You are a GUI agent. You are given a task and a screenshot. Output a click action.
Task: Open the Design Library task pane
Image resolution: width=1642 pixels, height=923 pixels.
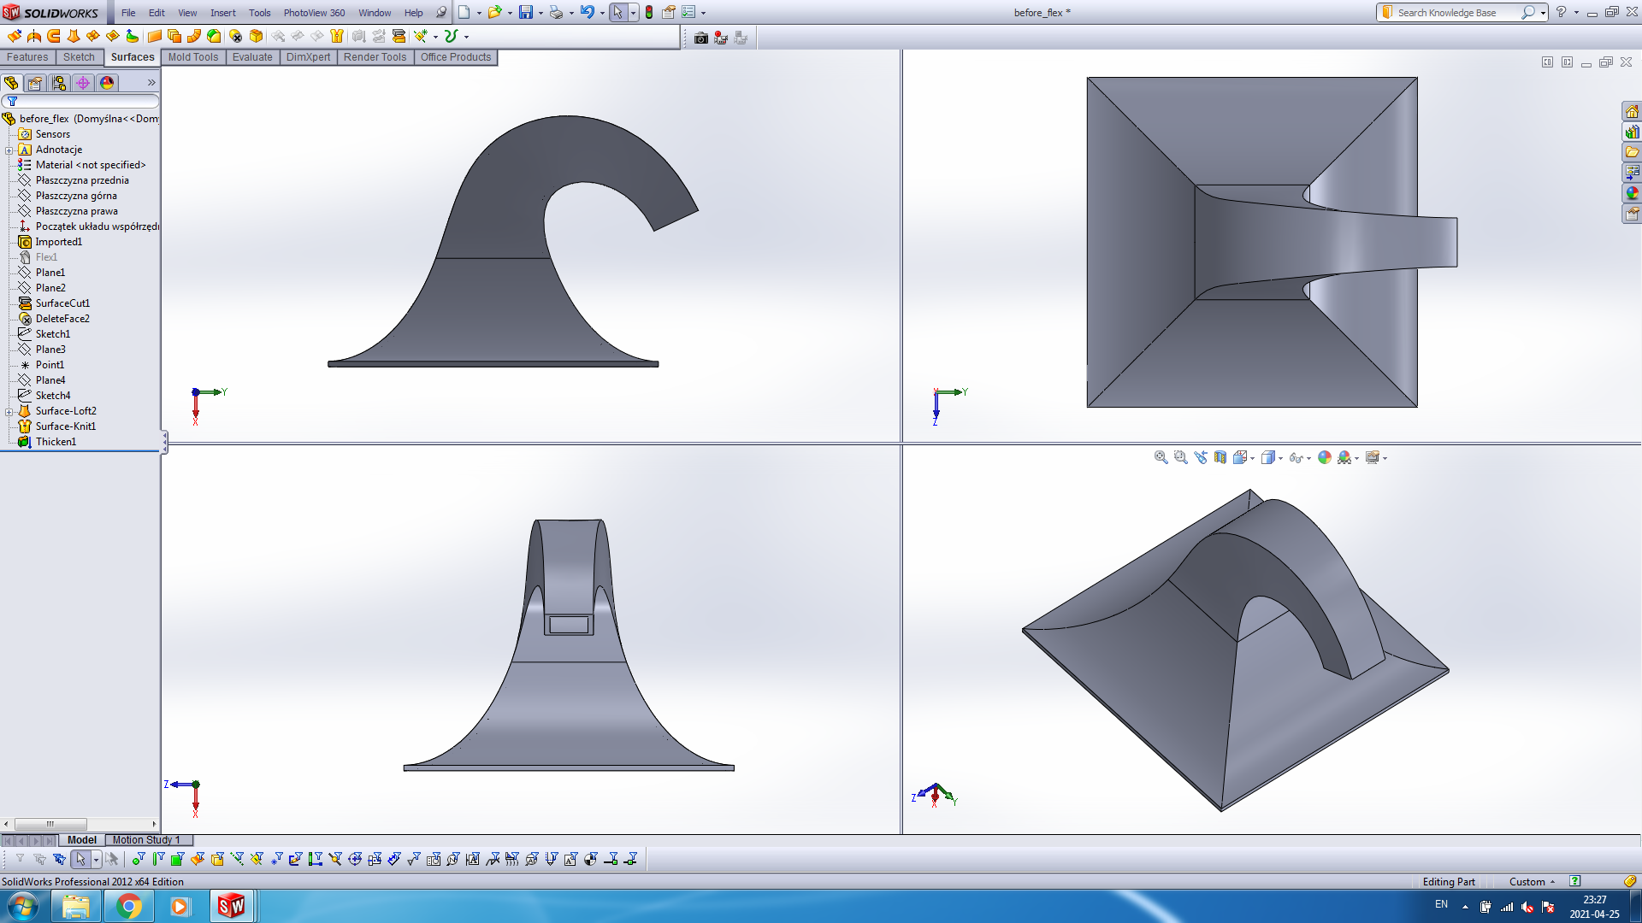(x=1633, y=132)
